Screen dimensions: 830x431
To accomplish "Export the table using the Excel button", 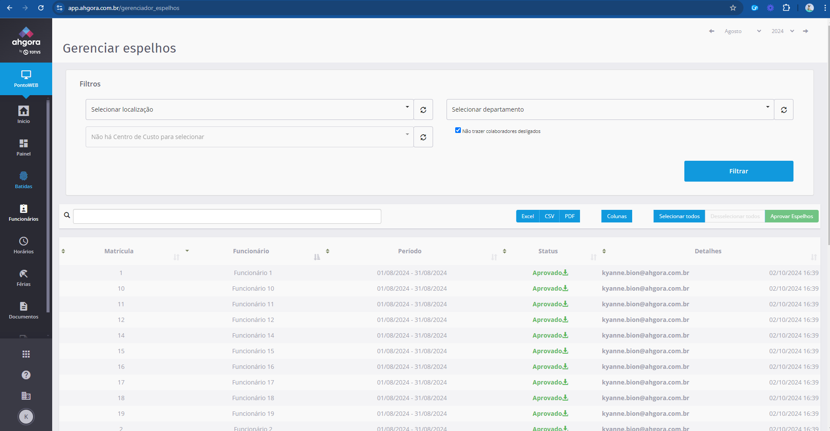I will coord(527,216).
